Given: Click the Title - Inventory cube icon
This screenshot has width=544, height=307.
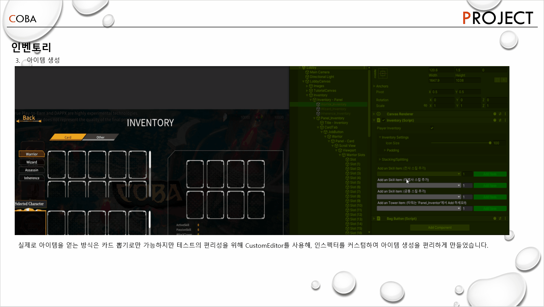Looking at the screenshot, I should coord(322,123).
